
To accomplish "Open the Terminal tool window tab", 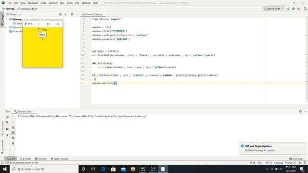I will pos(40,159).
